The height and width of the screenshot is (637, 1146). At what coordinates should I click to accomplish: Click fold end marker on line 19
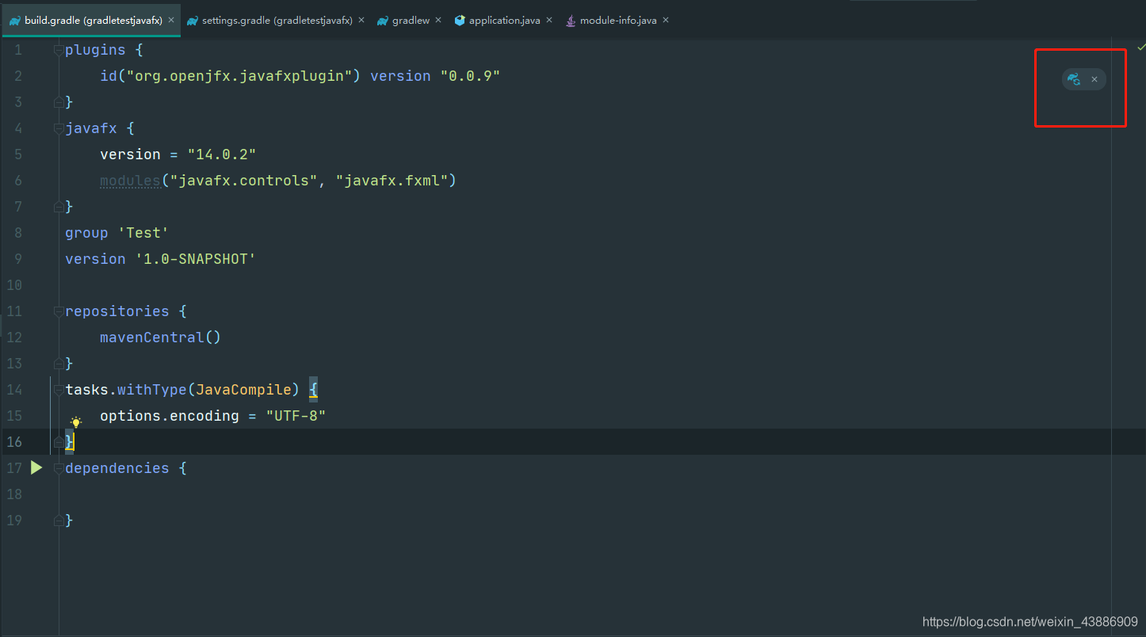click(58, 521)
